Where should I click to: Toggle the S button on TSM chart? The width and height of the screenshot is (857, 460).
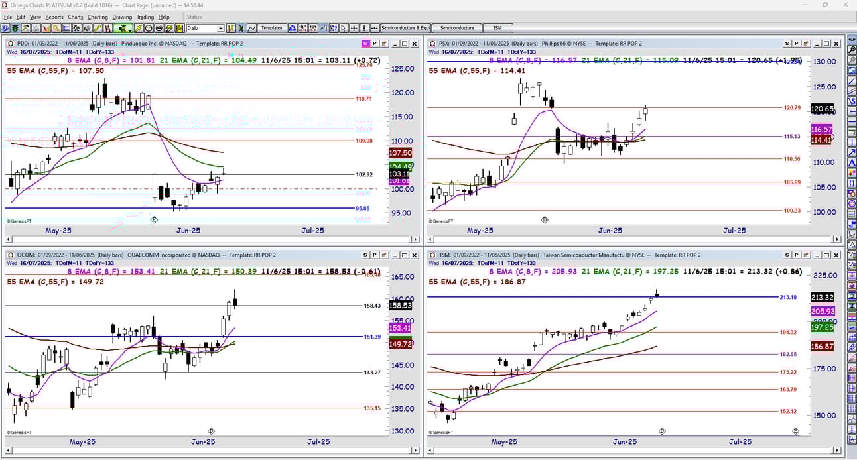787,255
